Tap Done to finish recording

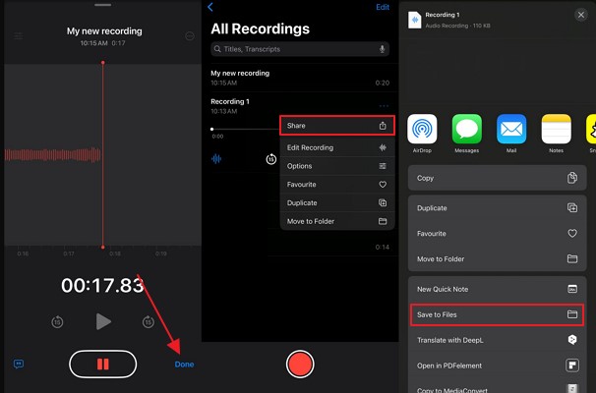point(184,365)
